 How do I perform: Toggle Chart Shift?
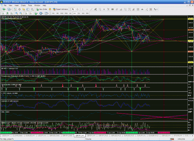30,13
